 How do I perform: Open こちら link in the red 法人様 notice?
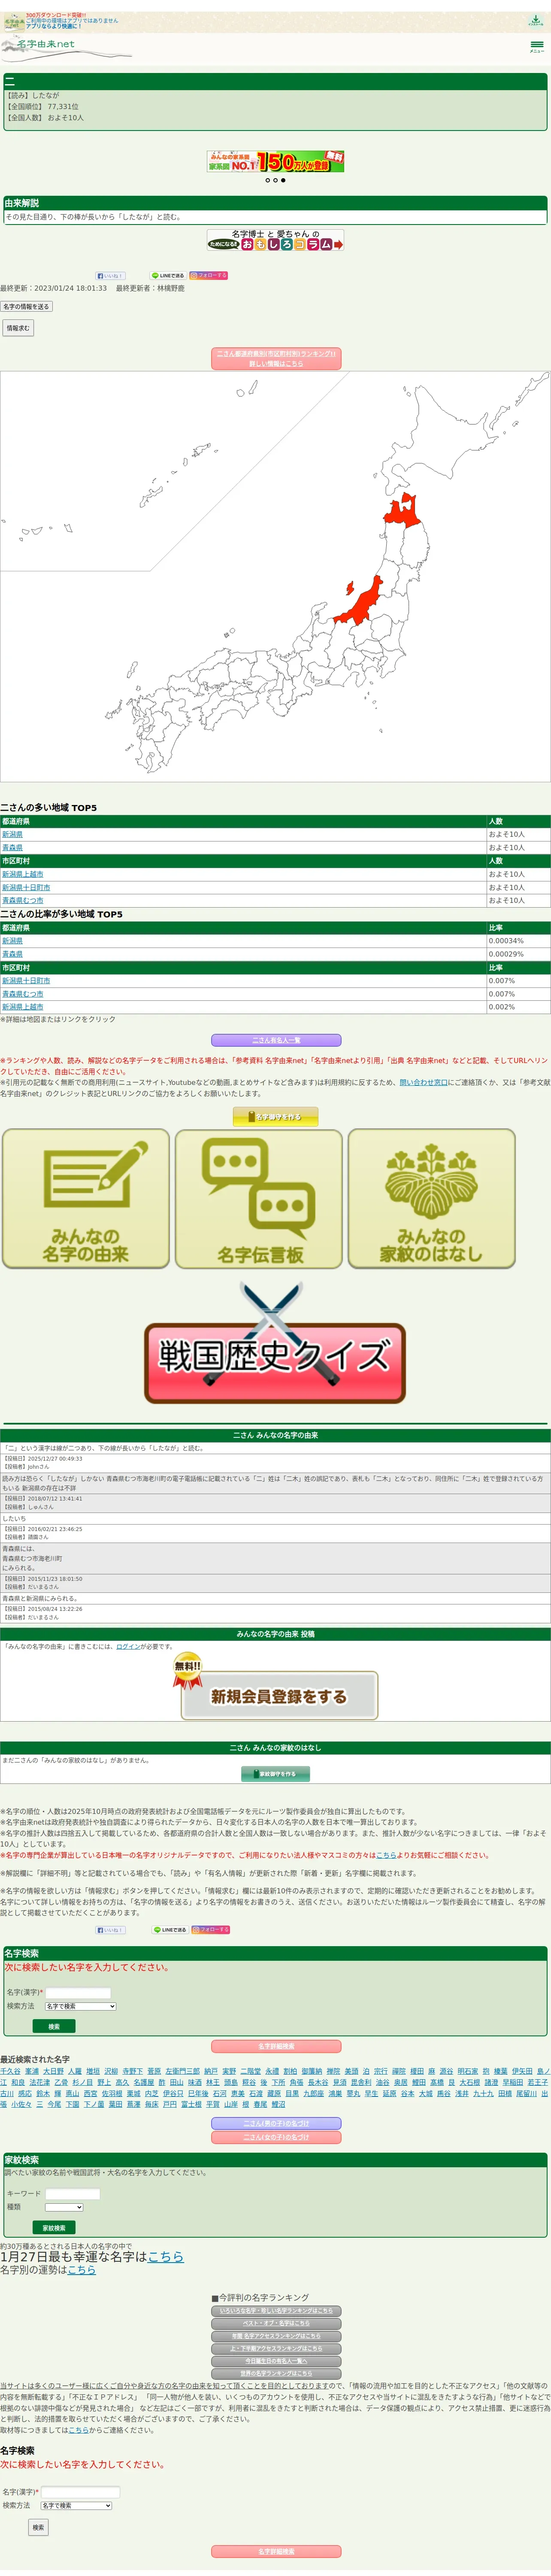(x=386, y=1855)
